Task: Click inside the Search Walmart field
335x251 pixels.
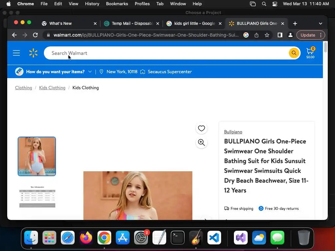Action: (x=166, y=53)
